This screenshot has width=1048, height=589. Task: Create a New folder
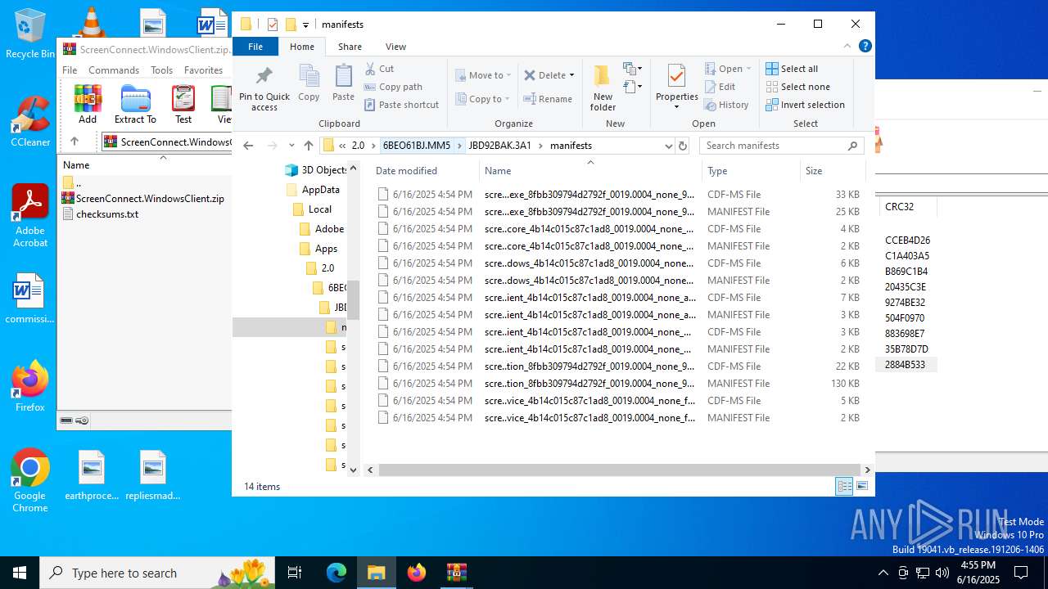603,88
